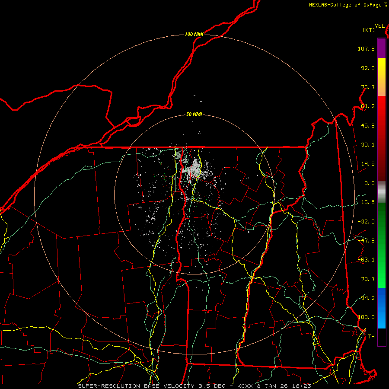389x389 pixels.
Task: Click the gray near-zero segment of the color bar
Action: coord(382,192)
